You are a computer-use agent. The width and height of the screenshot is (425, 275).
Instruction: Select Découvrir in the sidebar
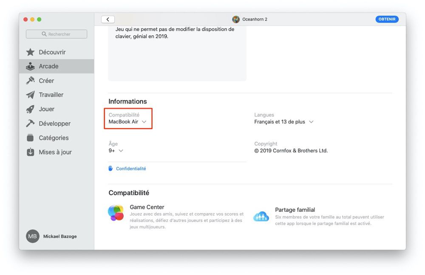point(57,52)
